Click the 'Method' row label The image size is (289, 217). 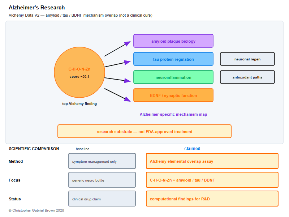(16, 161)
